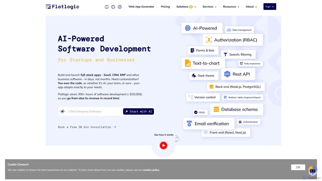Viewport: 322px width, 181px height.
Task: Click the Text-to-chart icon
Action: click(x=188, y=63)
